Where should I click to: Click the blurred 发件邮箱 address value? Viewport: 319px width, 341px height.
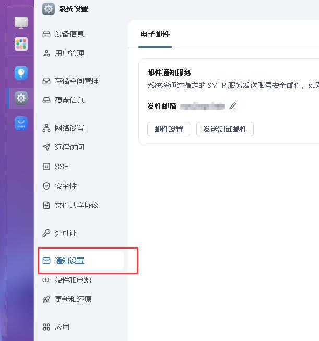click(x=202, y=107)
